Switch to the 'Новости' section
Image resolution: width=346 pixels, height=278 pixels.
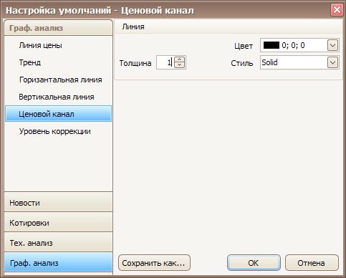tap(58, 203)
